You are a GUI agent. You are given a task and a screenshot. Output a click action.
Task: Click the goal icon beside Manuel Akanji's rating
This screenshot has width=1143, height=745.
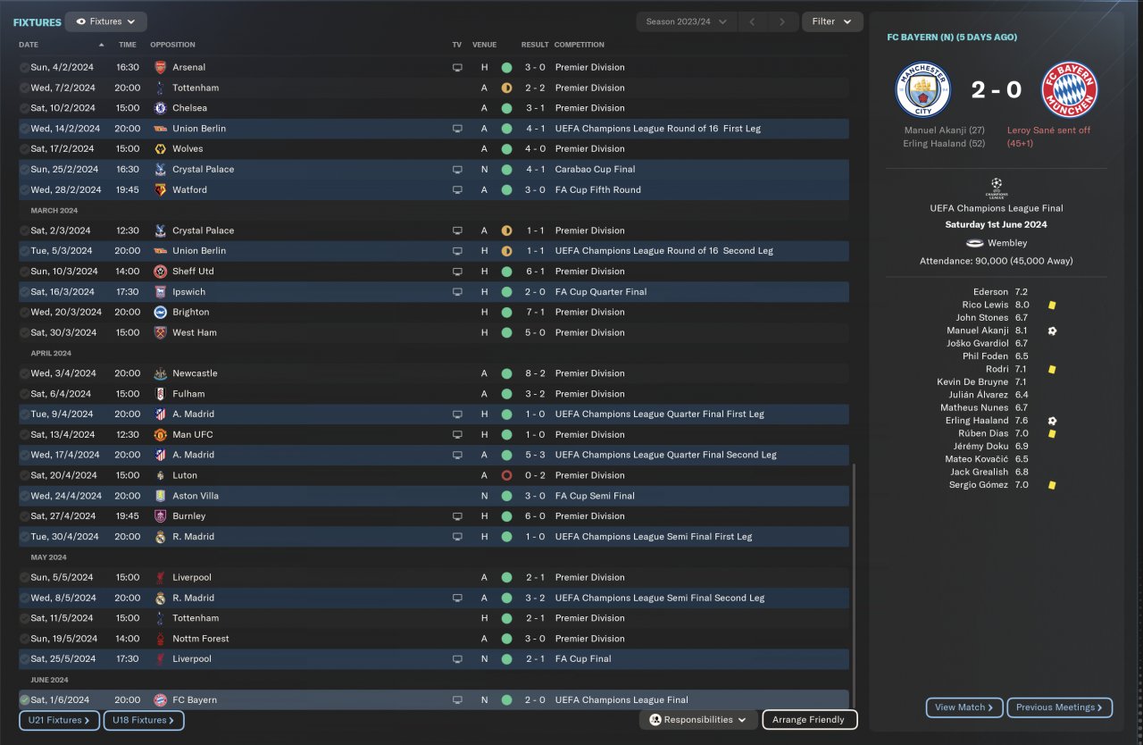tap(1053, 331)
